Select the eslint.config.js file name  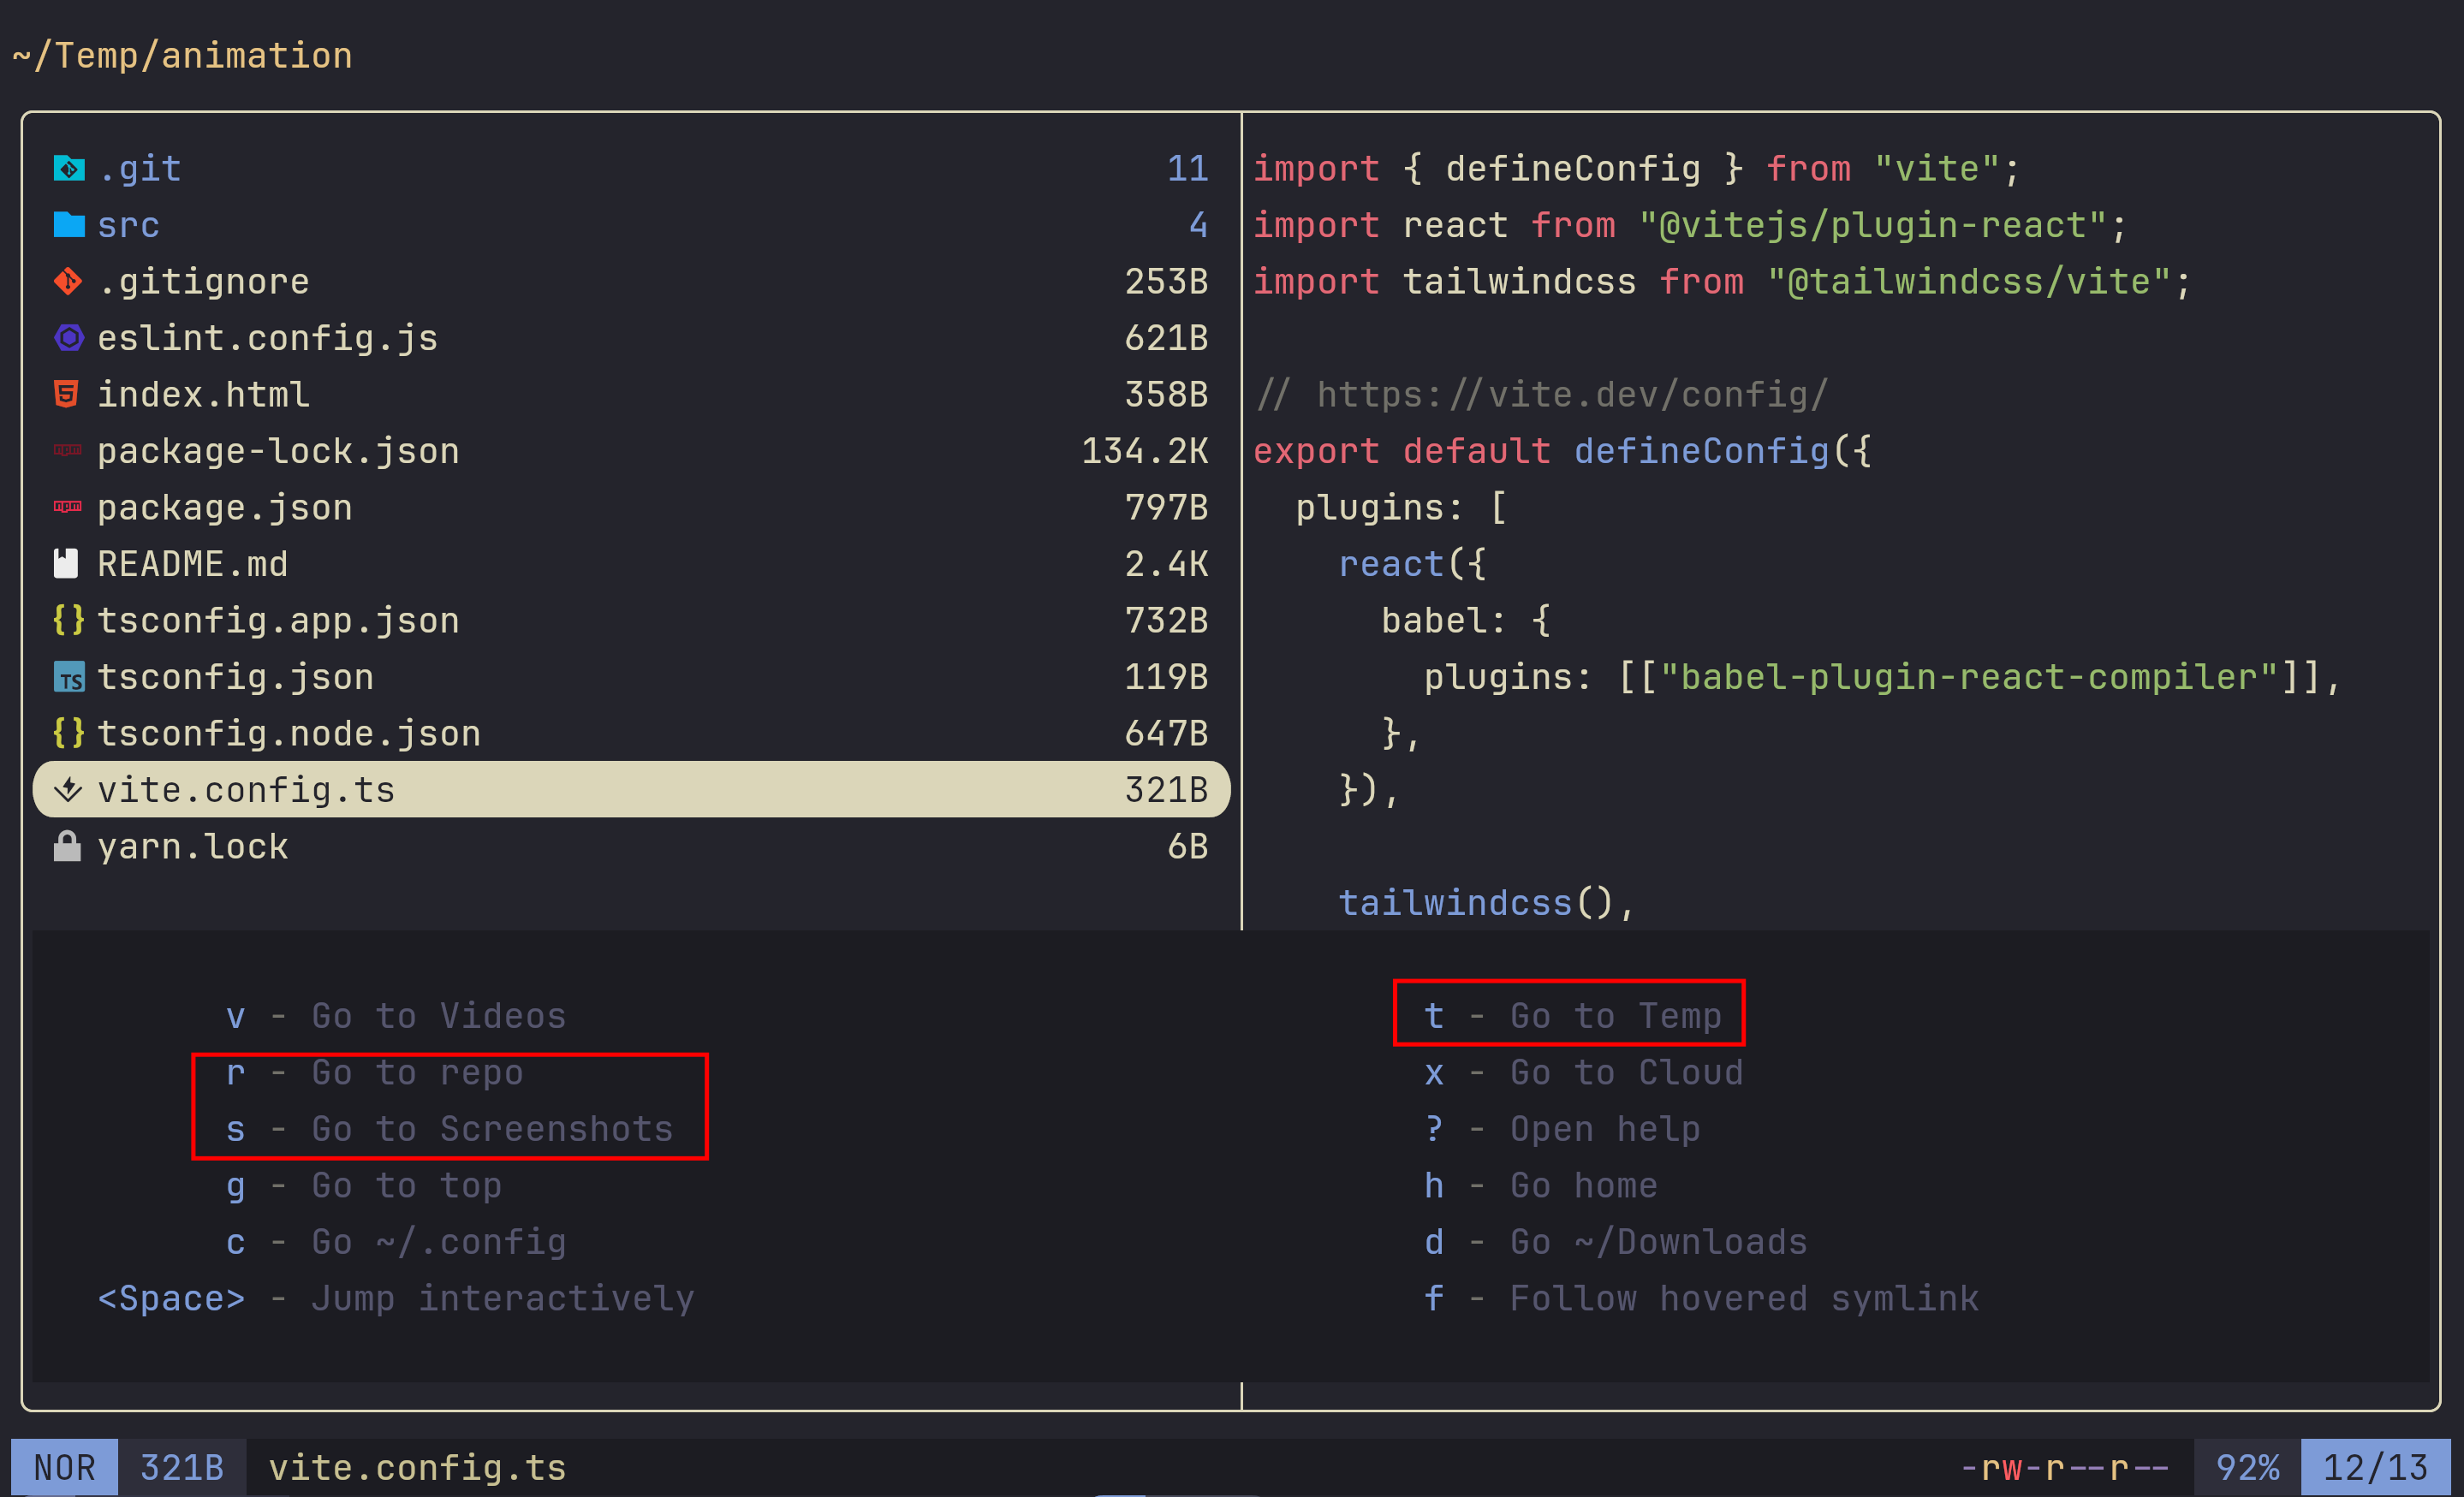coord(268,338)
